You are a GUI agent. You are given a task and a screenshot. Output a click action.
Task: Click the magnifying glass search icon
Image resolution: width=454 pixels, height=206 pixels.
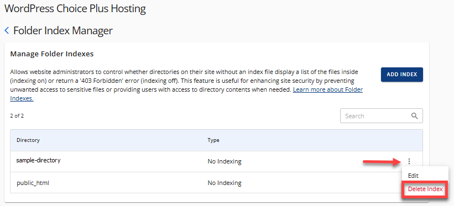pos(414,116)
